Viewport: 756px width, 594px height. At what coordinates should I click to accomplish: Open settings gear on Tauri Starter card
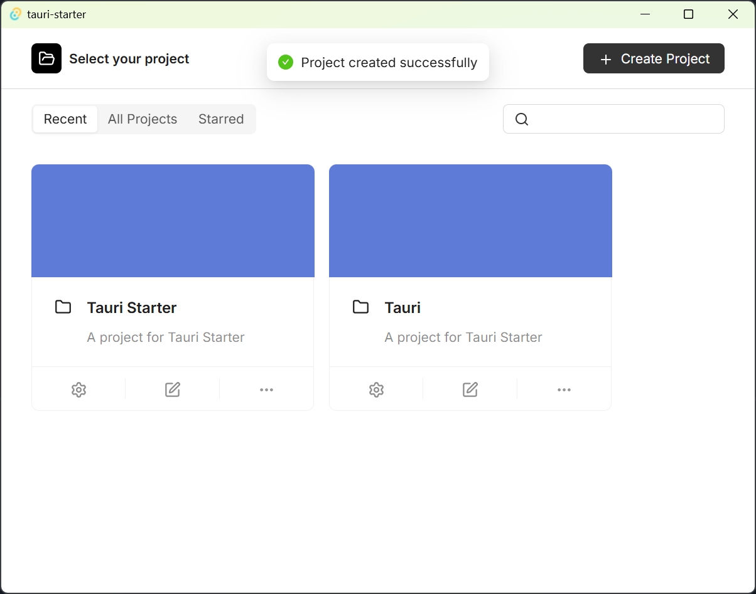click(78, 390)
